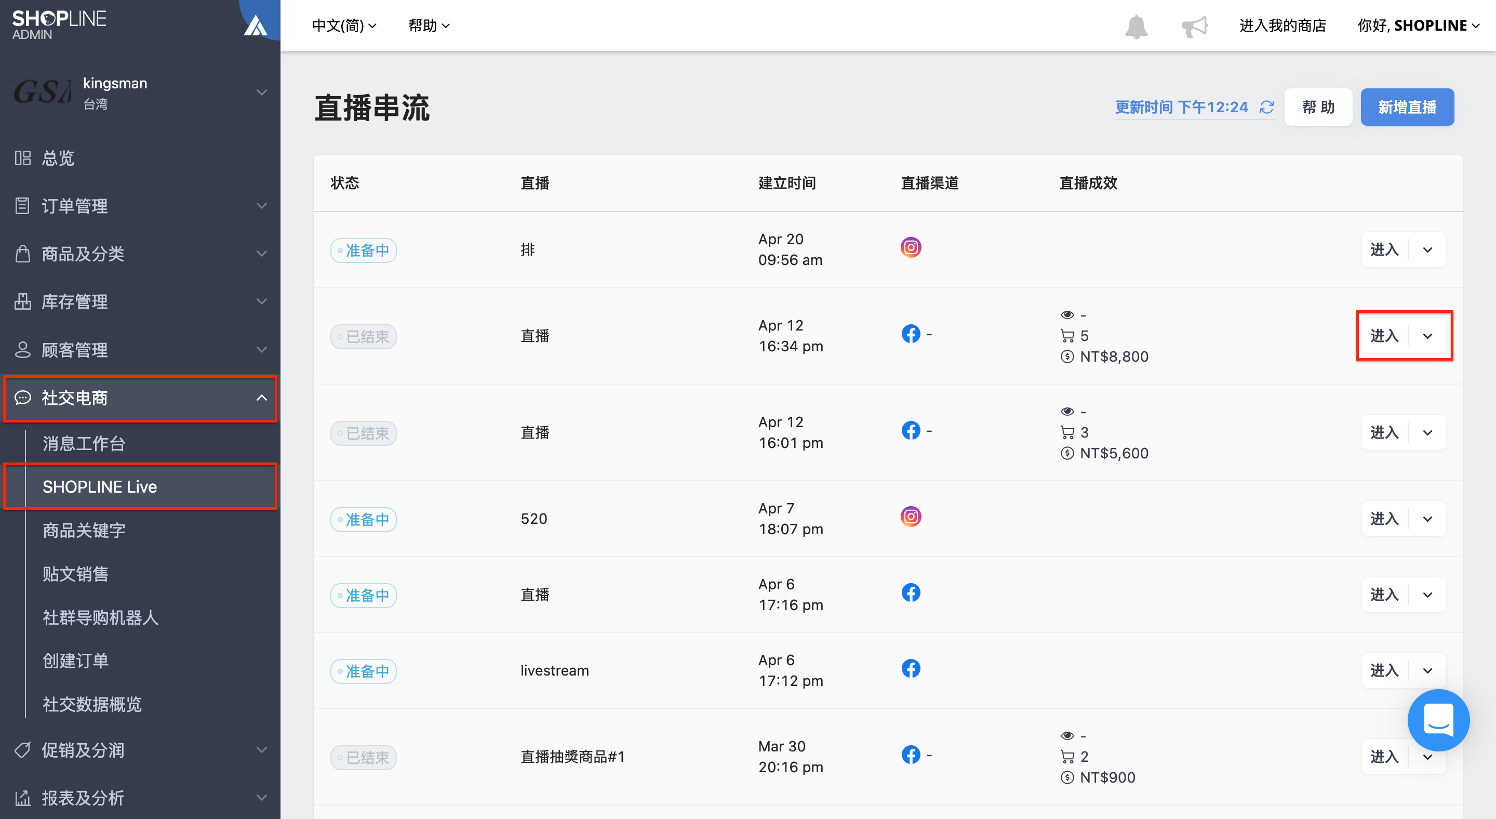Expand the 订单管理 sidebar section

[140, 206]
